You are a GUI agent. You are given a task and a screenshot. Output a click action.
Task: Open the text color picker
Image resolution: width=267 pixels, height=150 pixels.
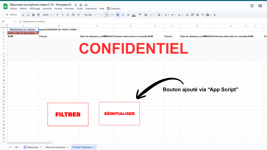point(134,15)
